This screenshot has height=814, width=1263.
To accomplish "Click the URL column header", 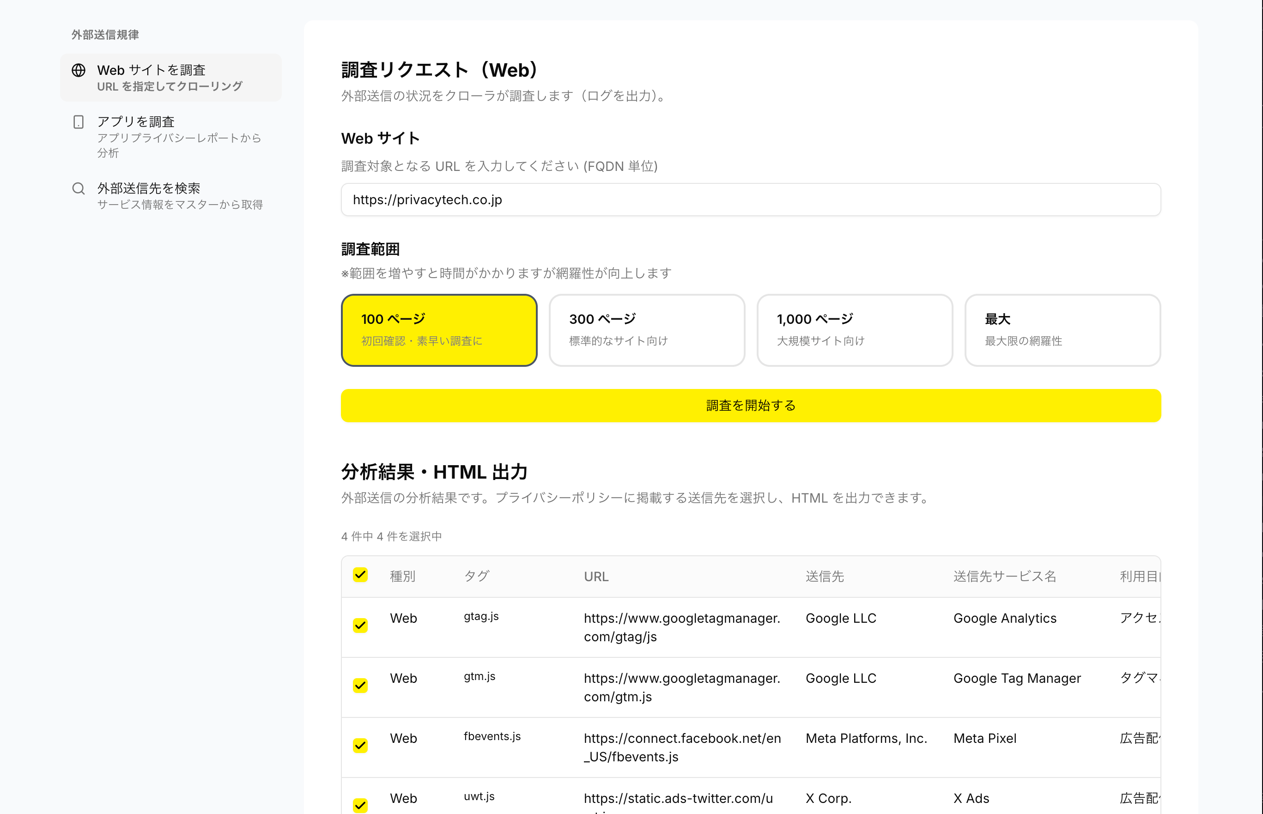I will (x=596, y=577).
